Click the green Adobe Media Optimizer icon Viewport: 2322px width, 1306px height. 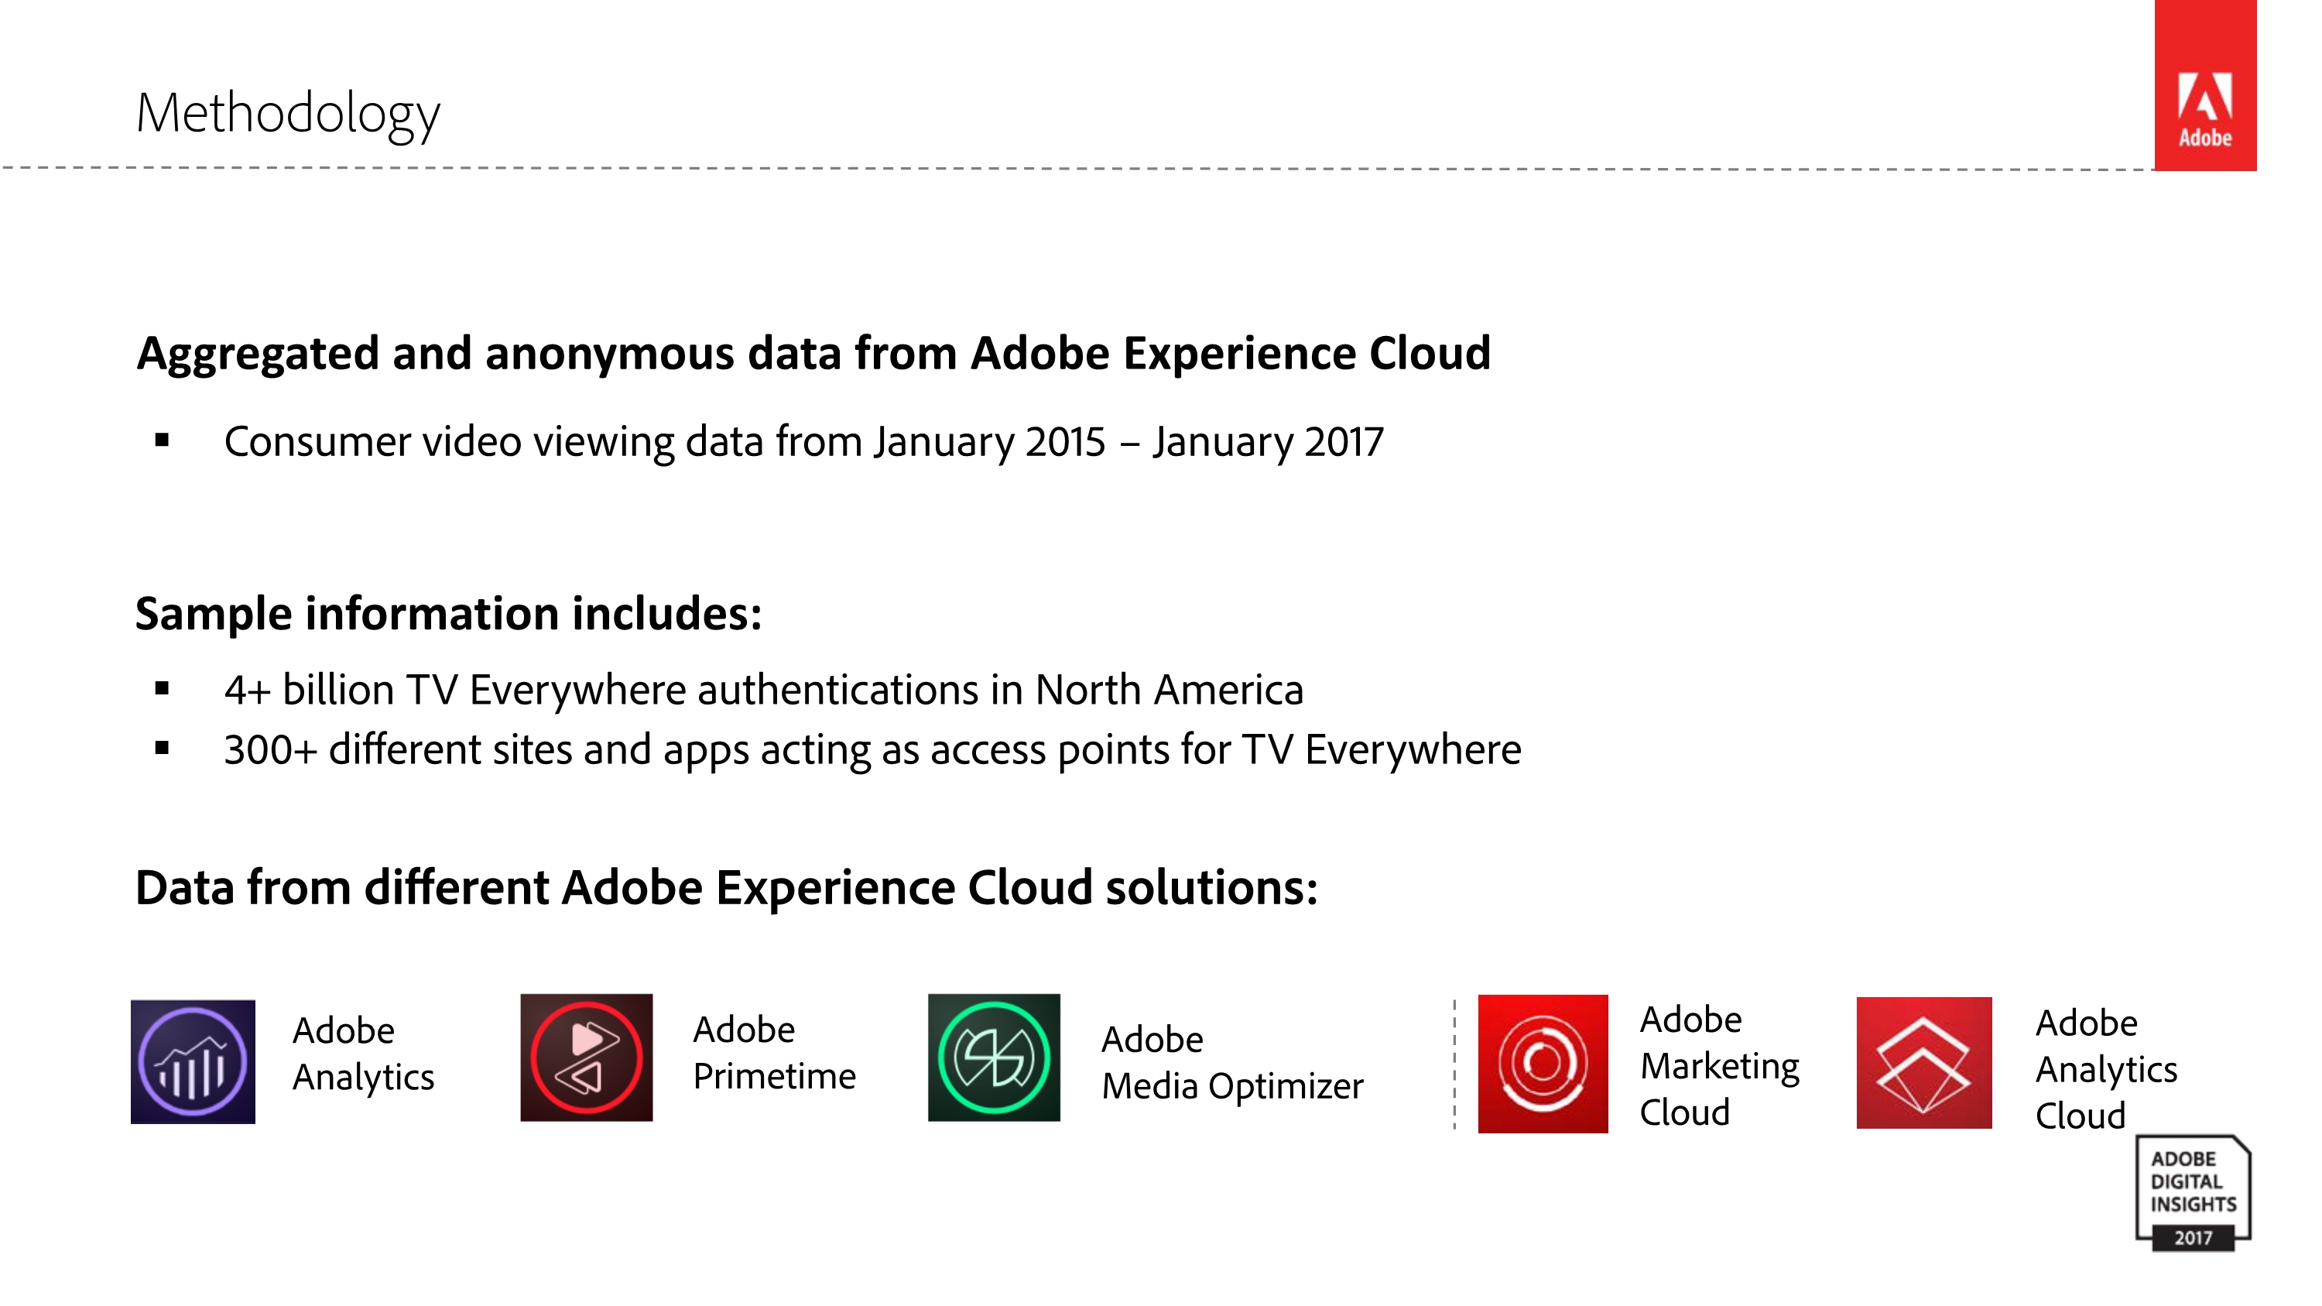(993, 1057)
